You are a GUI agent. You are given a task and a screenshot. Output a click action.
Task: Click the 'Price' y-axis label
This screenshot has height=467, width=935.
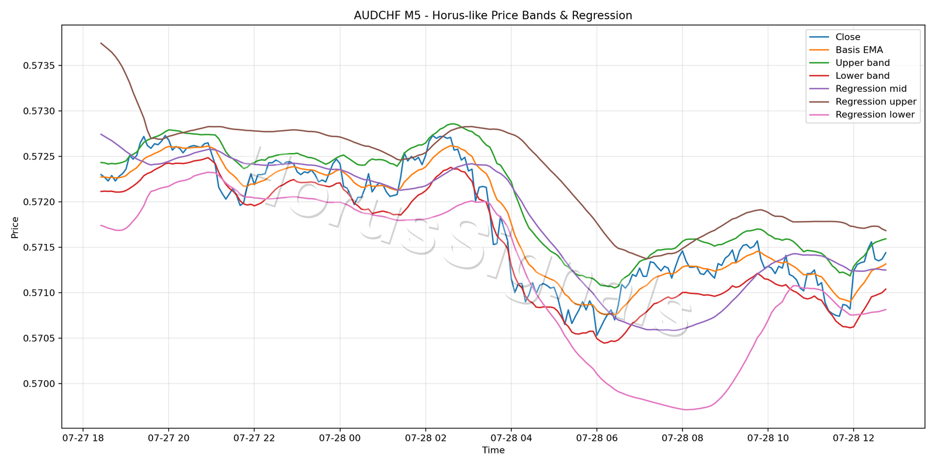point(15,228)
